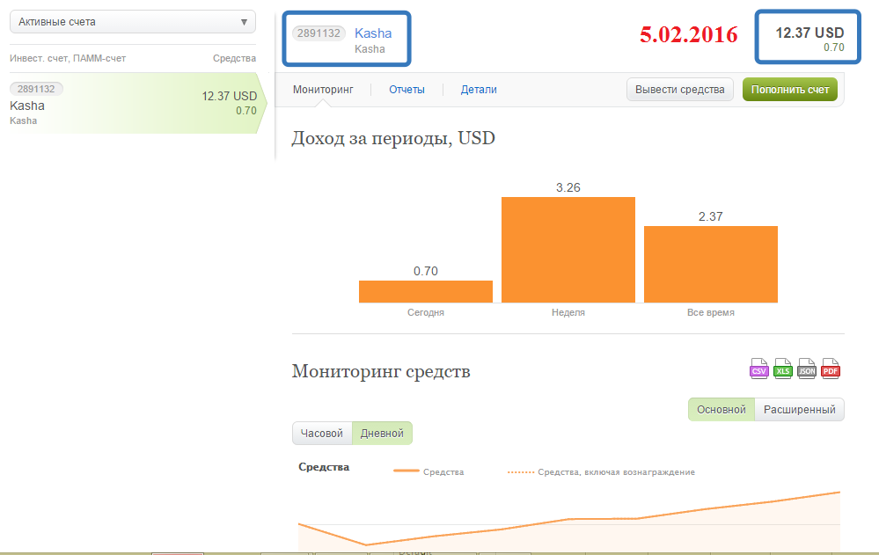Download monitoring data as JSON

[807, 369]
